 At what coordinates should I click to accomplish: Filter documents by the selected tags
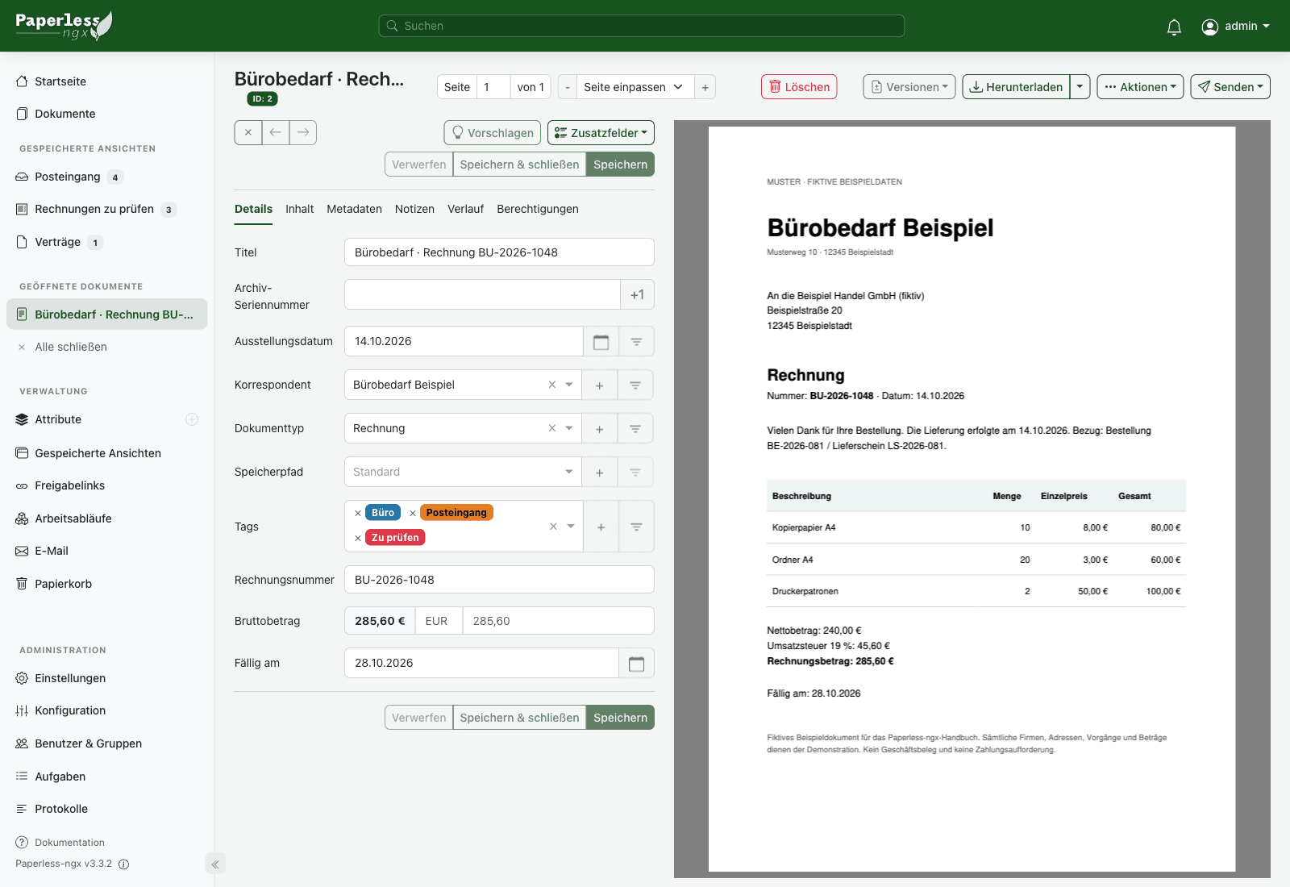click(x=636, y=527)
